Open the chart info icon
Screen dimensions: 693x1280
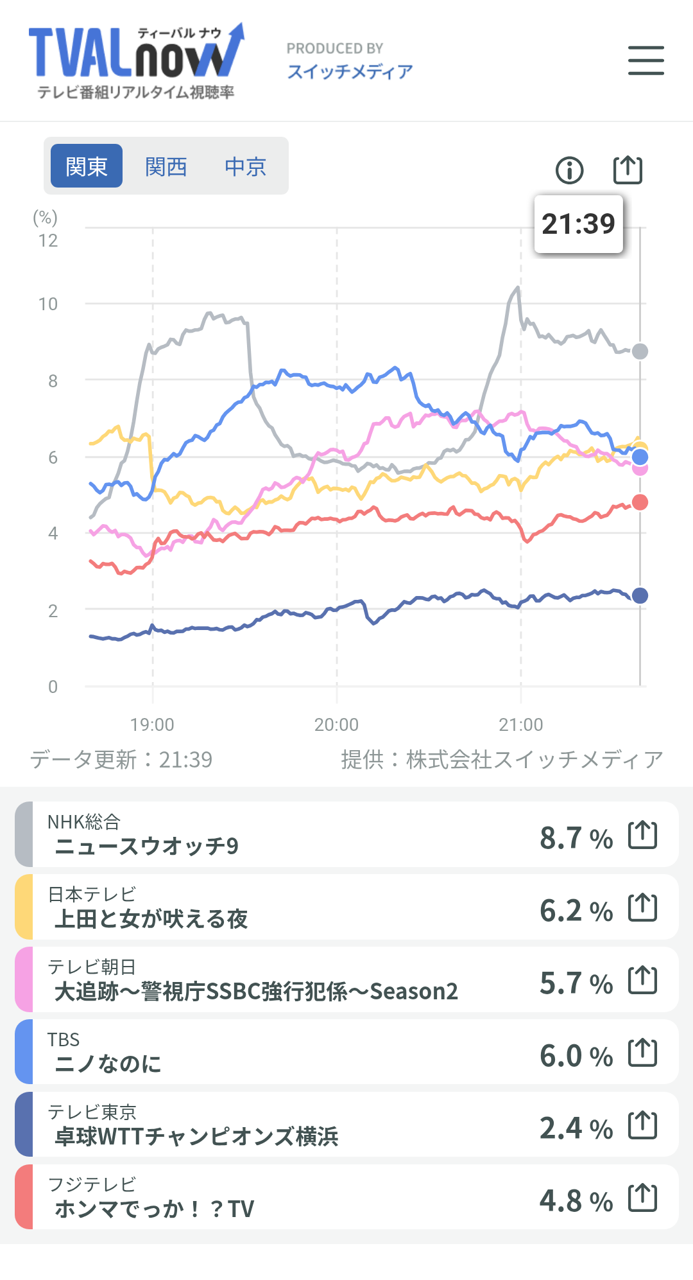[569, 170]
